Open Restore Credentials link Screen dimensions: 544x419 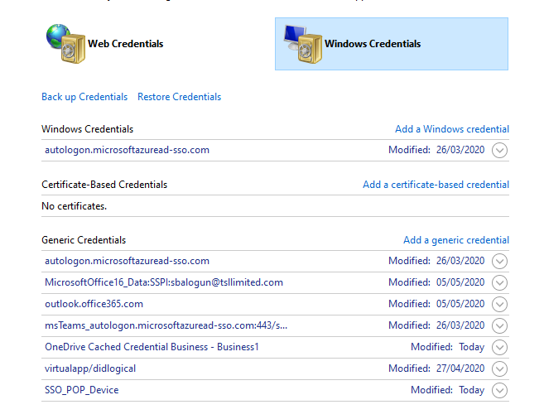(x=180, y=97)
